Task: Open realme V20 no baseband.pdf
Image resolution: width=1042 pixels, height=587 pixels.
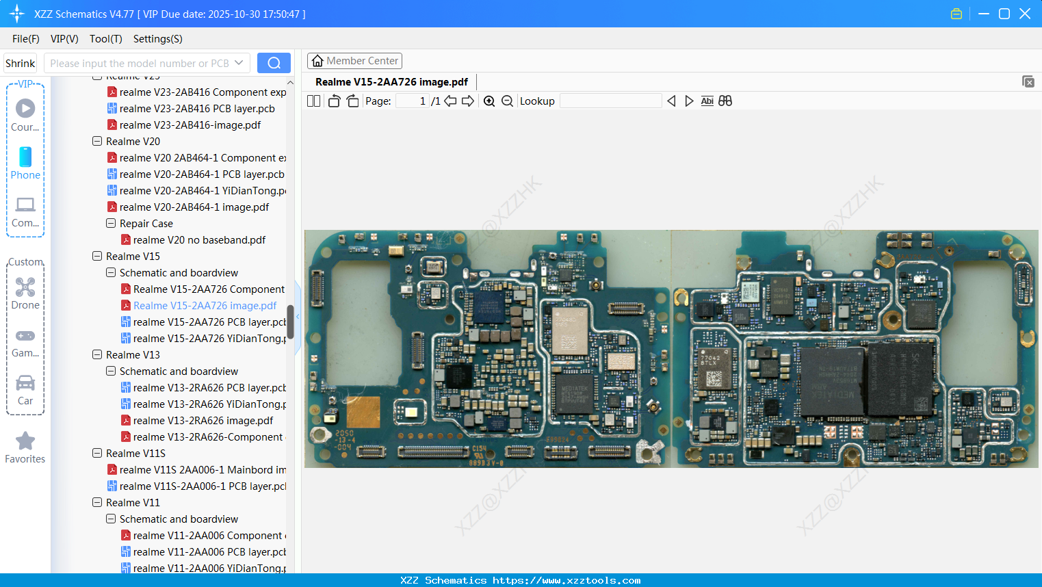Action: click(199, 239)
